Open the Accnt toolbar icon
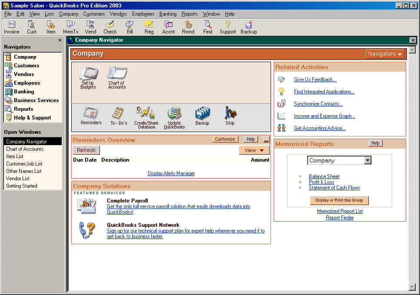The width and height of the screenshot is (420, 295). tap(169, 27)
